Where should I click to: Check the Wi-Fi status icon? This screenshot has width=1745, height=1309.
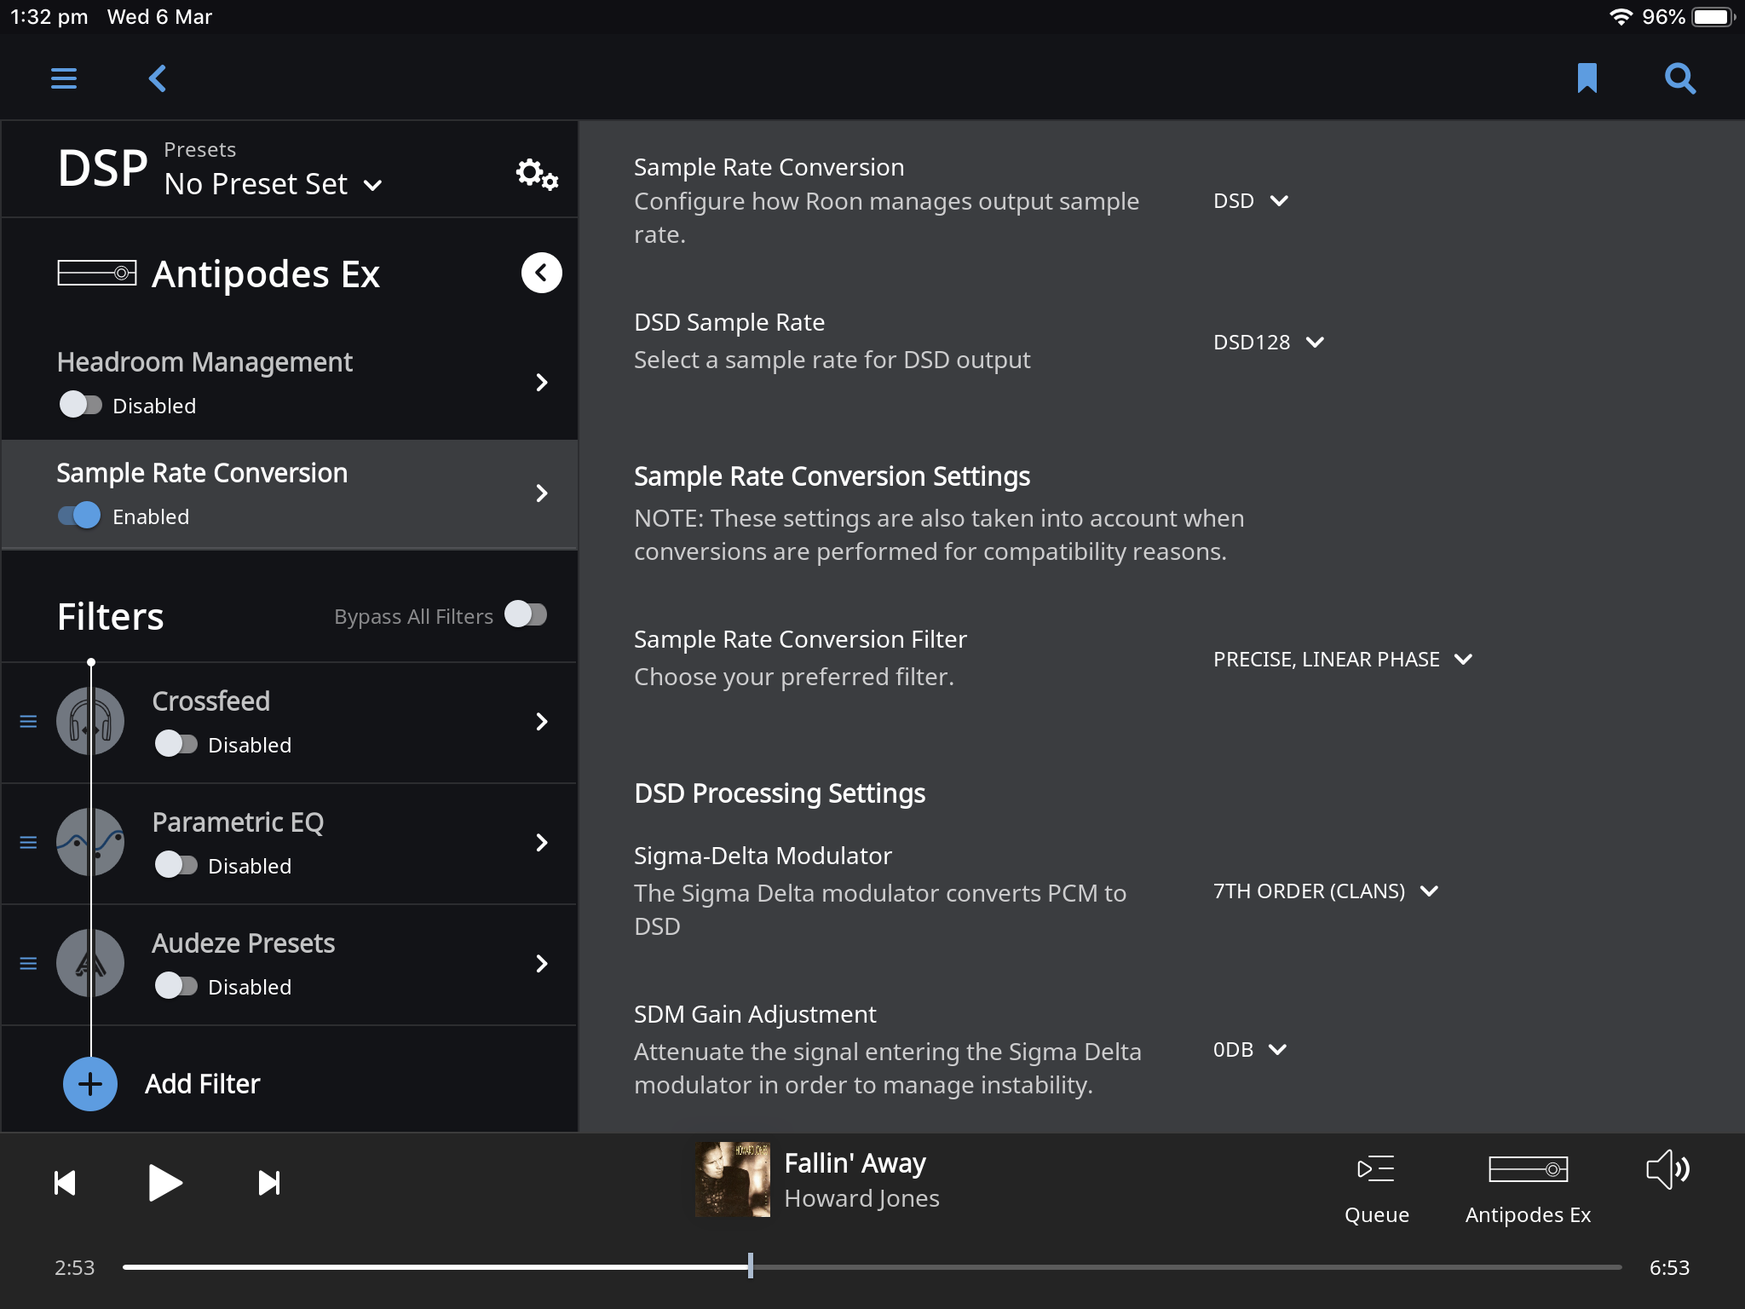pos(1620,17)
